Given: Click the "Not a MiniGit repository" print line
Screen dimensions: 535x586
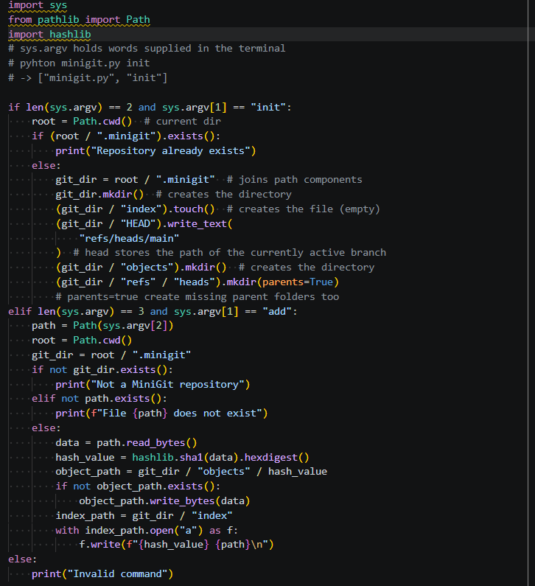Looking at the screenshot, I should click(x=153, y=385).
